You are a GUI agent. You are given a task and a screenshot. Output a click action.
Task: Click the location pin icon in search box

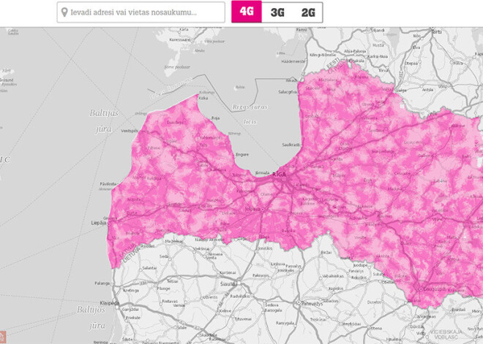[x=64, y=12]
